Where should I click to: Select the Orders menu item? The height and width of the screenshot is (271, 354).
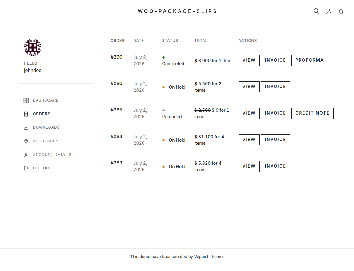pyautogui.click(x=42, y=114)
